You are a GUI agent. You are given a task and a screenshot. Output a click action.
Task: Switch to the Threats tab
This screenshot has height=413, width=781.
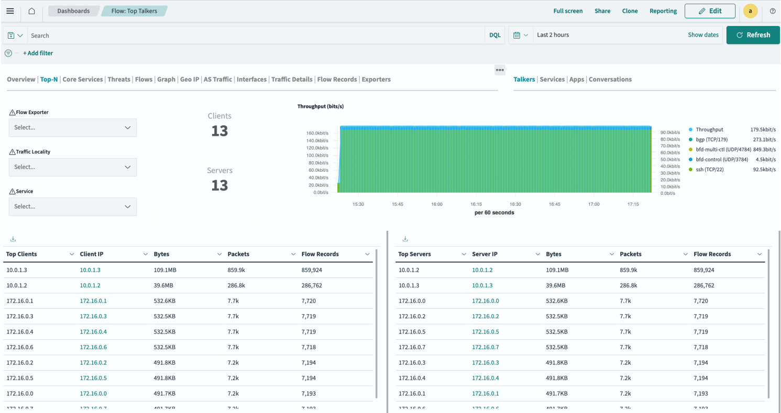tap(119, 80)
